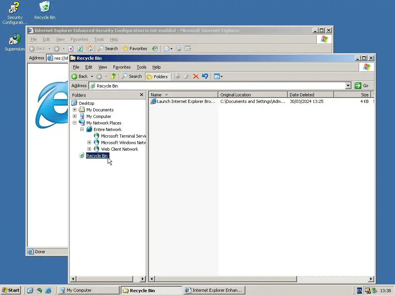Sort by Original Location column header
The image size is (395, 296).
(x=253, y=95)
